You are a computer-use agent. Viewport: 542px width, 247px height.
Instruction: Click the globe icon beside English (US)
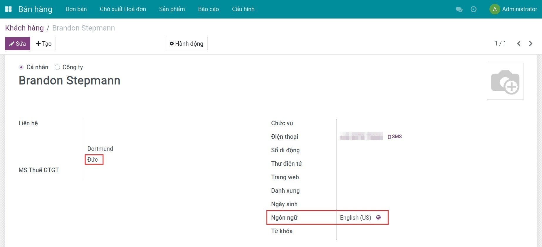[x=378, y=217]
